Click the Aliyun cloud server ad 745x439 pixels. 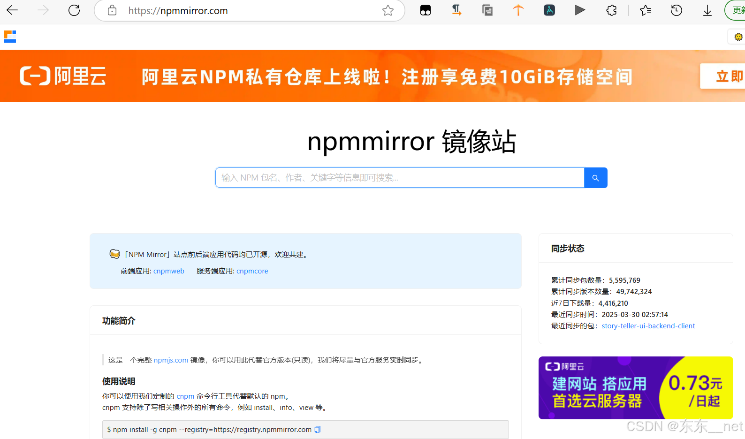click(x=636, y=388)
